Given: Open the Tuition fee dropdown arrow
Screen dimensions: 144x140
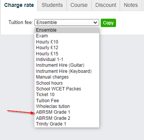Looking at the screenshot, I should coord(95,23).
